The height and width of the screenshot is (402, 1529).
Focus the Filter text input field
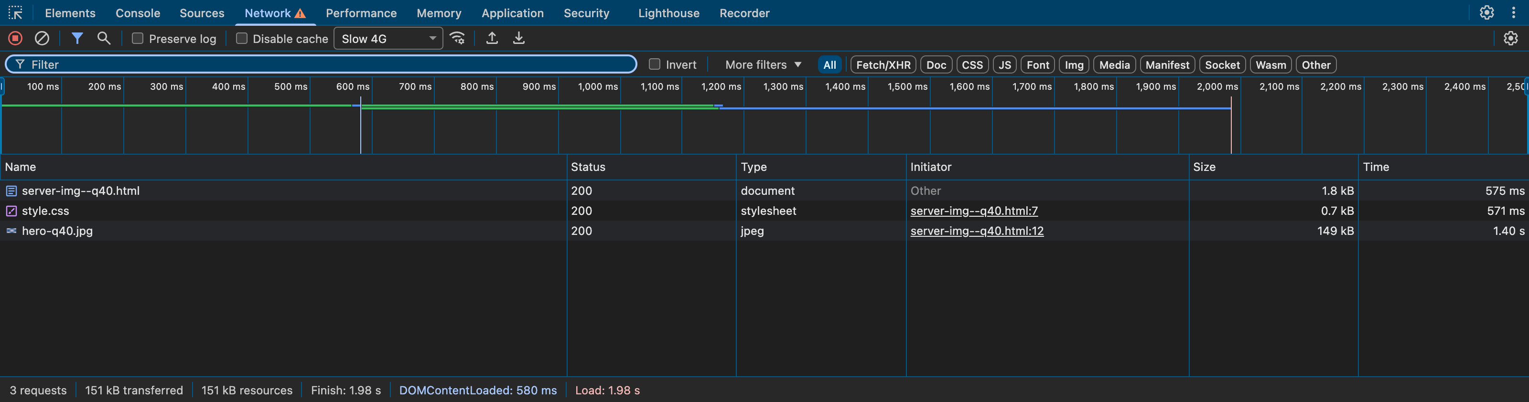(321, 64)
